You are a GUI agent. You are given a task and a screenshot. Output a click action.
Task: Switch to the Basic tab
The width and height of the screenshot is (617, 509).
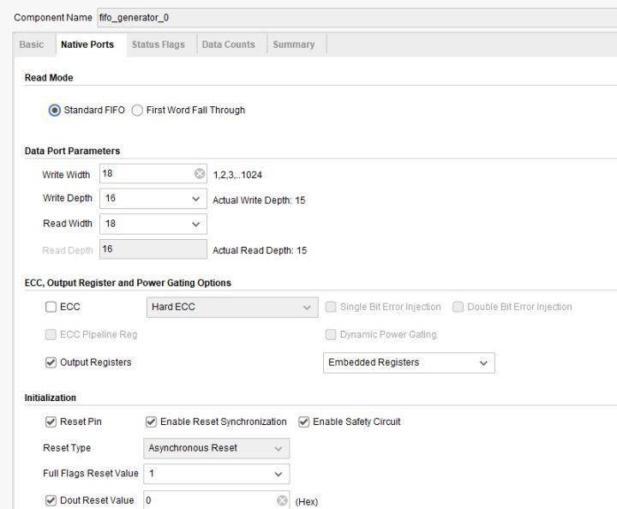pos(32,45)
